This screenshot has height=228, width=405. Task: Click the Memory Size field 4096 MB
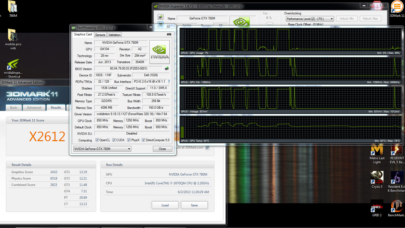pyautogui.click(x=106, y=108)
